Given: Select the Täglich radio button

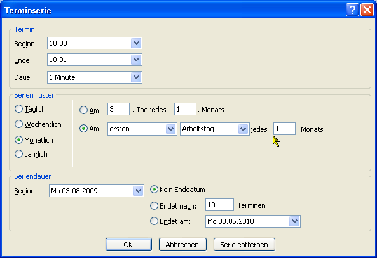Looking at the screenshot, I should 18,109.
